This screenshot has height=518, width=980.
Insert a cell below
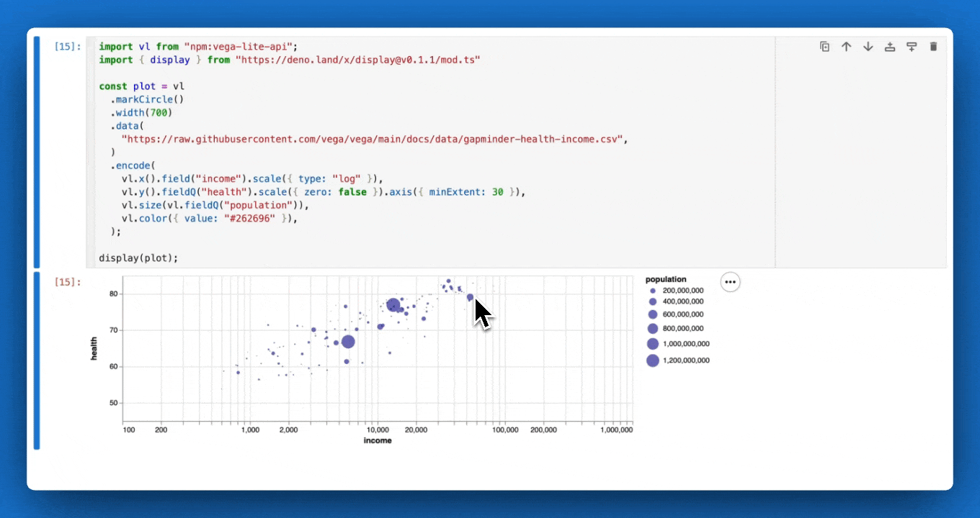tap(911, 46)
